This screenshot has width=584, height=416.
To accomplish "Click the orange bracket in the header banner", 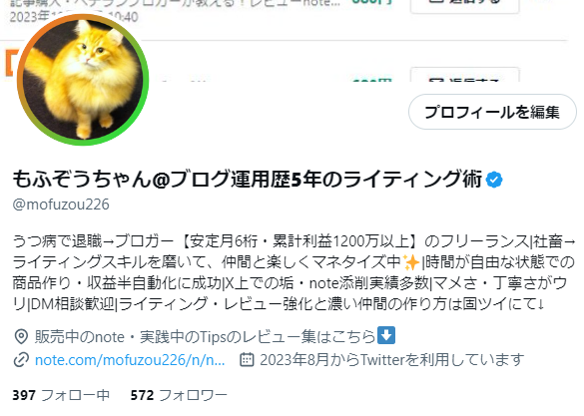I will (10, 63).
